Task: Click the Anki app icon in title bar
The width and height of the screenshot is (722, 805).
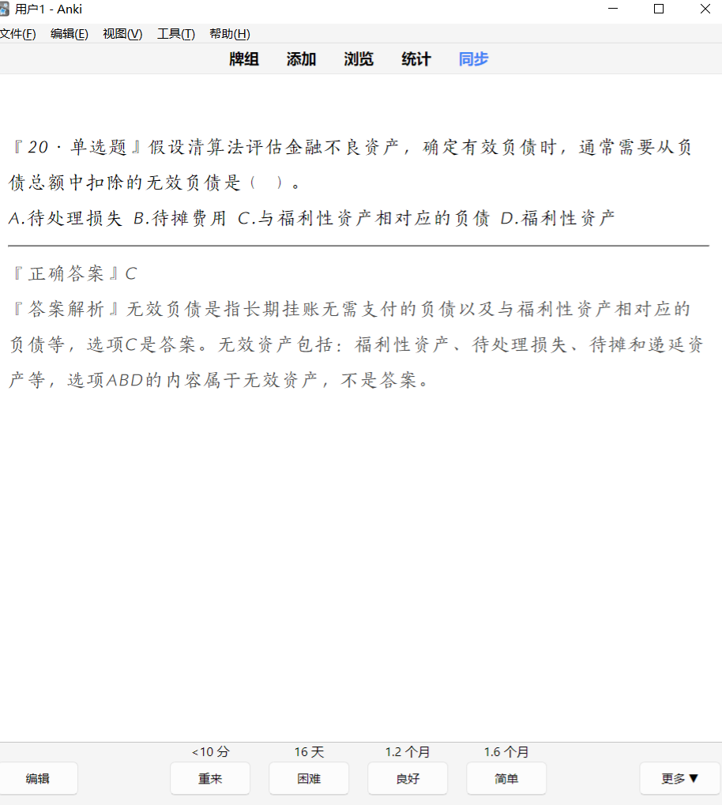Action: (x=5, y=9)
